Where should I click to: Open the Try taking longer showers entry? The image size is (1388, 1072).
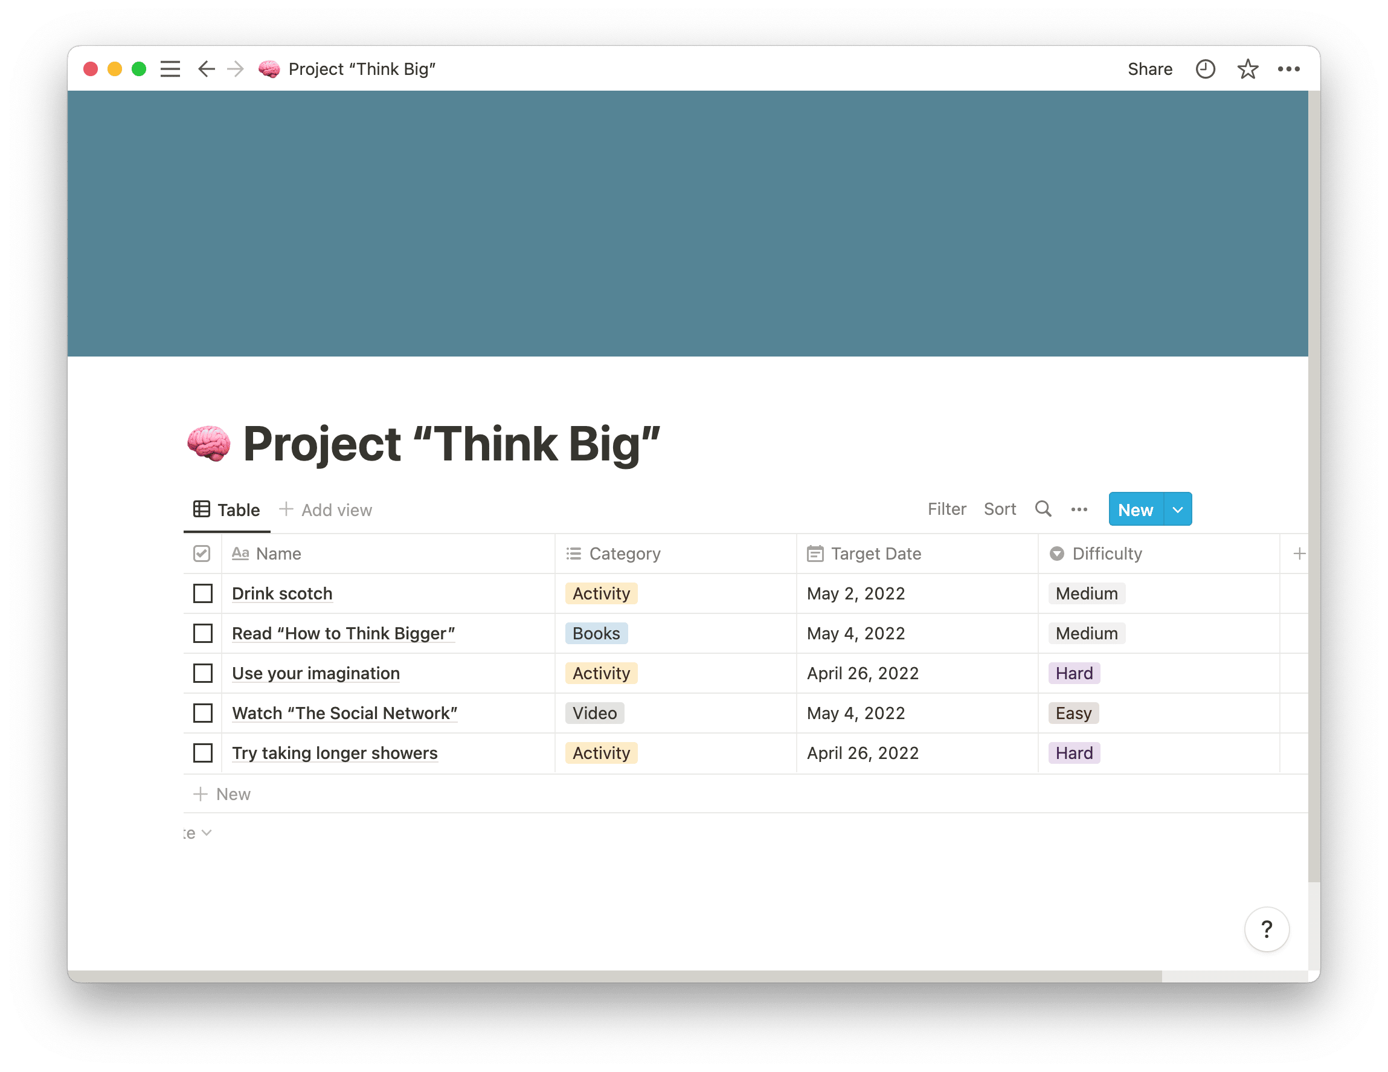[x=335, y=753]
